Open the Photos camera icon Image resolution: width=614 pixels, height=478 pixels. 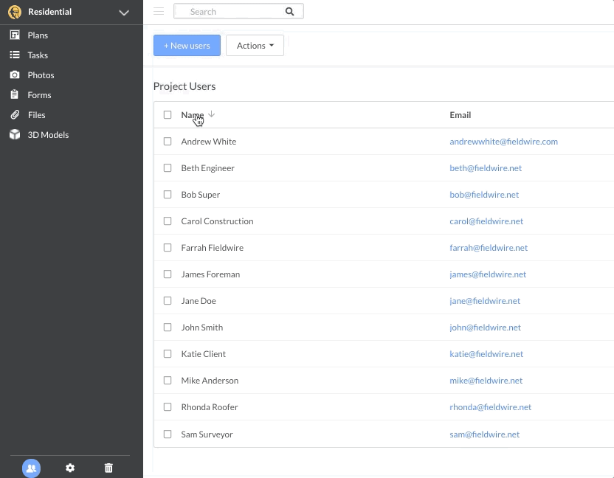point(15,75)
